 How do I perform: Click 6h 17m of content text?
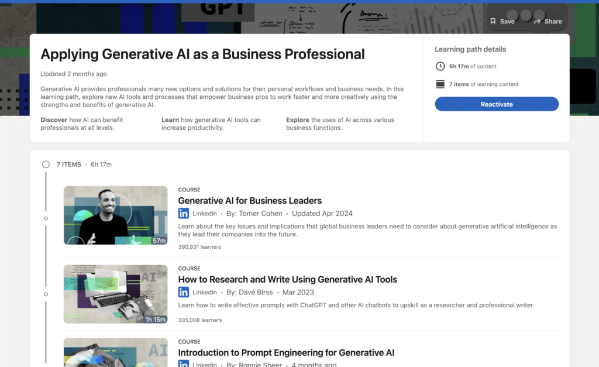tap(473, 66)
